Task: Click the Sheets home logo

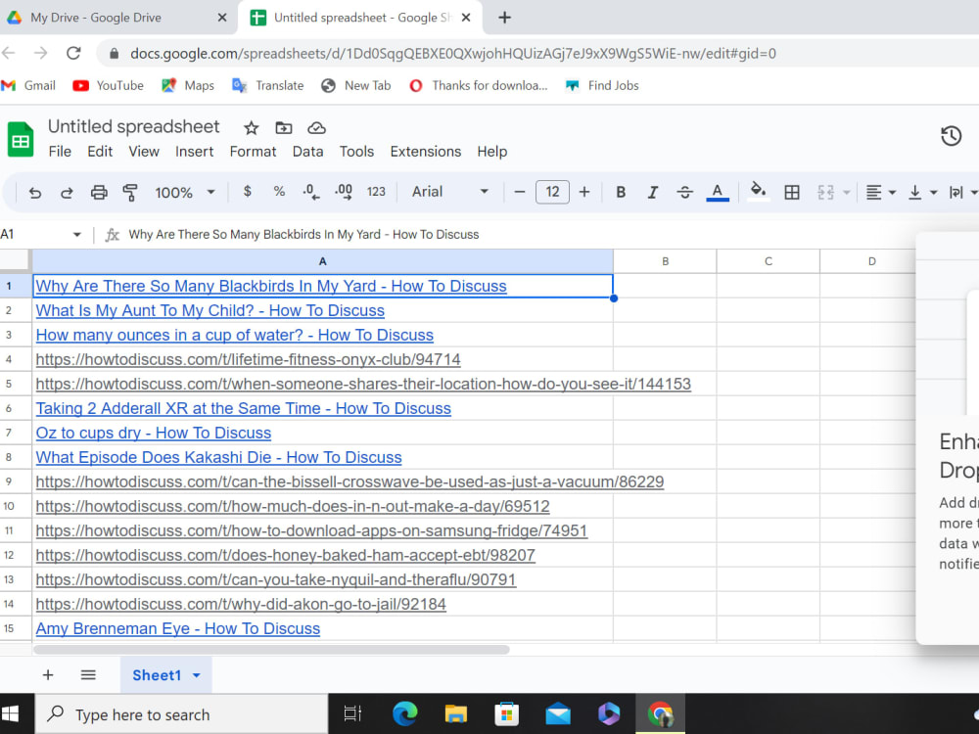Action: (20, 139)
